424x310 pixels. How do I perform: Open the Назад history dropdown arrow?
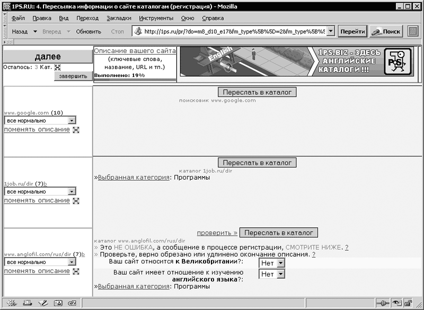click(35, 31)
